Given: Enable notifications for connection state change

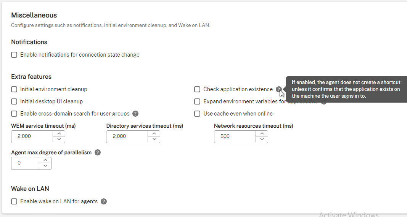Looking at the screenshot, I should coord(14,55).
